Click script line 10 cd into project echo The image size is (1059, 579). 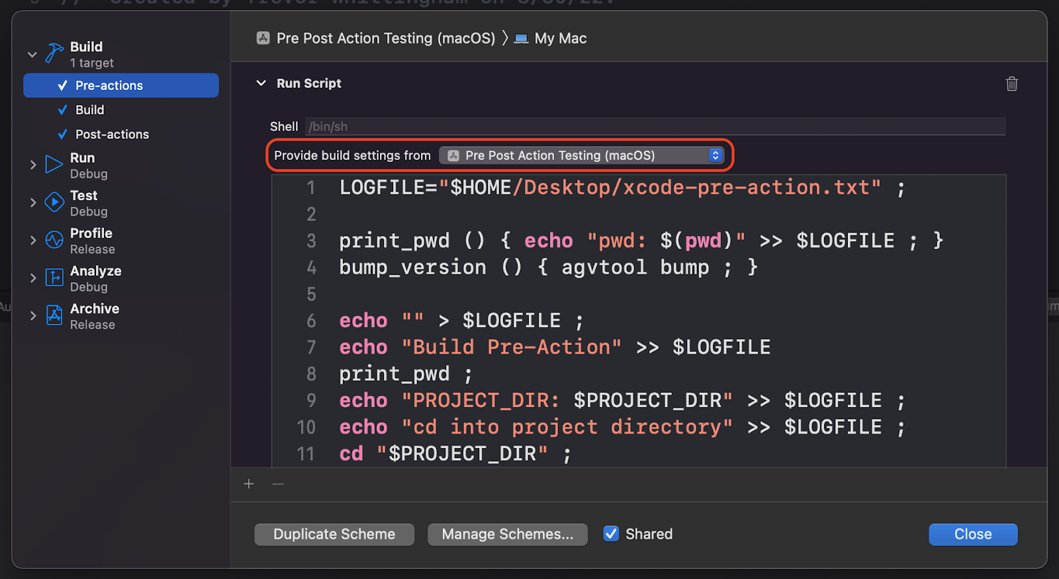[x=622, y=427]
